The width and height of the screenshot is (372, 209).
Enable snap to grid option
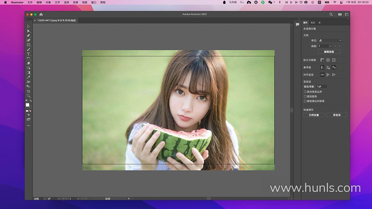(x=334, y=75)
